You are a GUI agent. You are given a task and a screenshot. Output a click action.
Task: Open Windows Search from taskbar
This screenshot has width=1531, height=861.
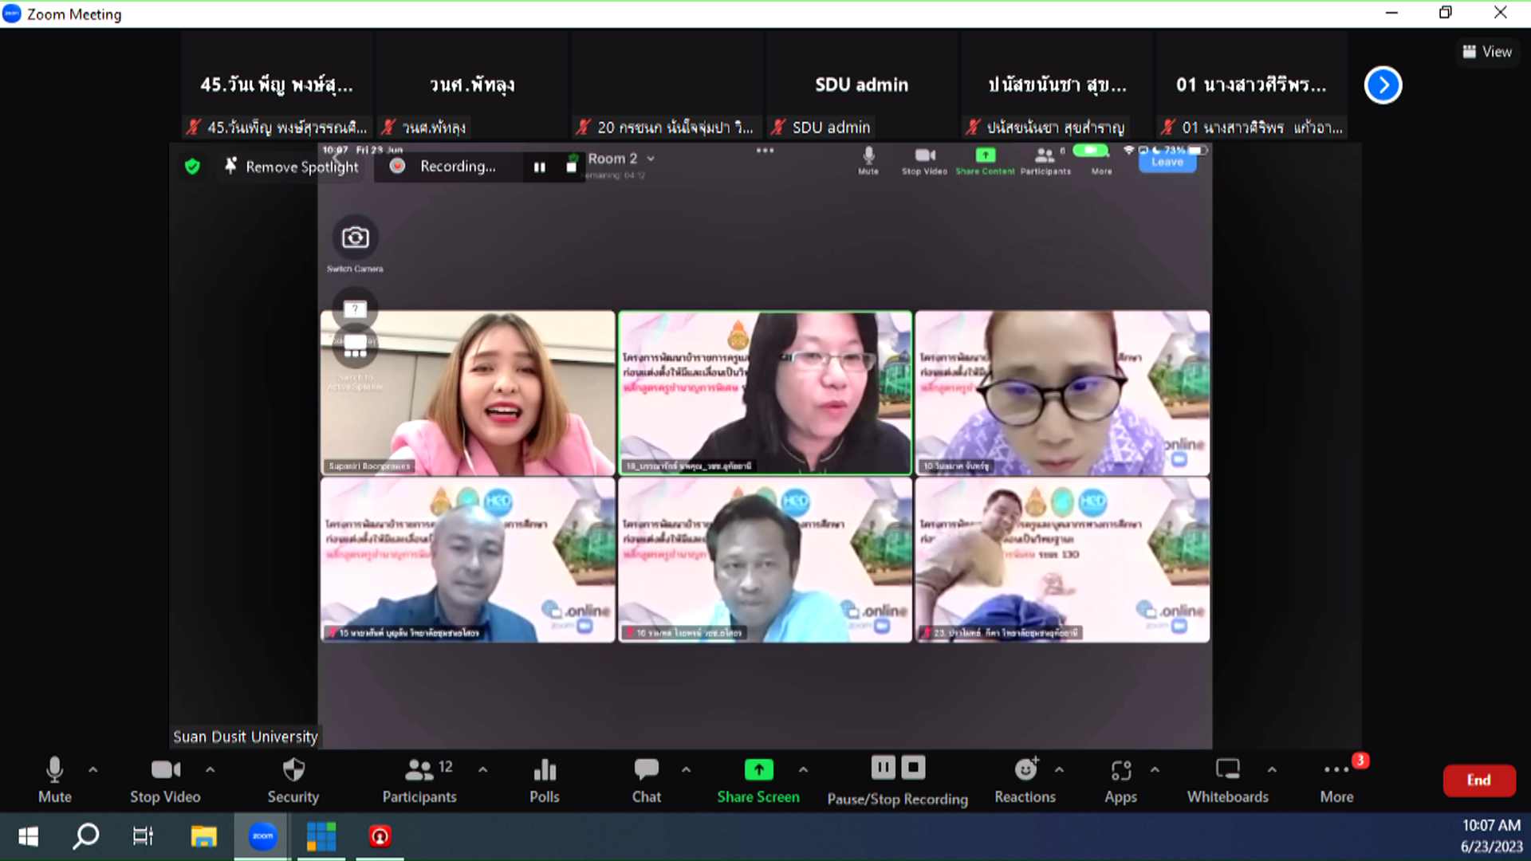(x=85, y=836)
